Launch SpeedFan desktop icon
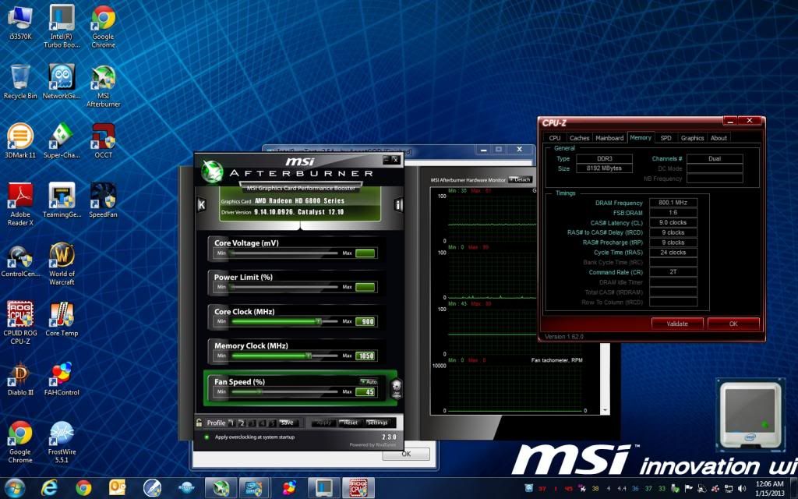798x499 pixels. click(x=104, y=200)
